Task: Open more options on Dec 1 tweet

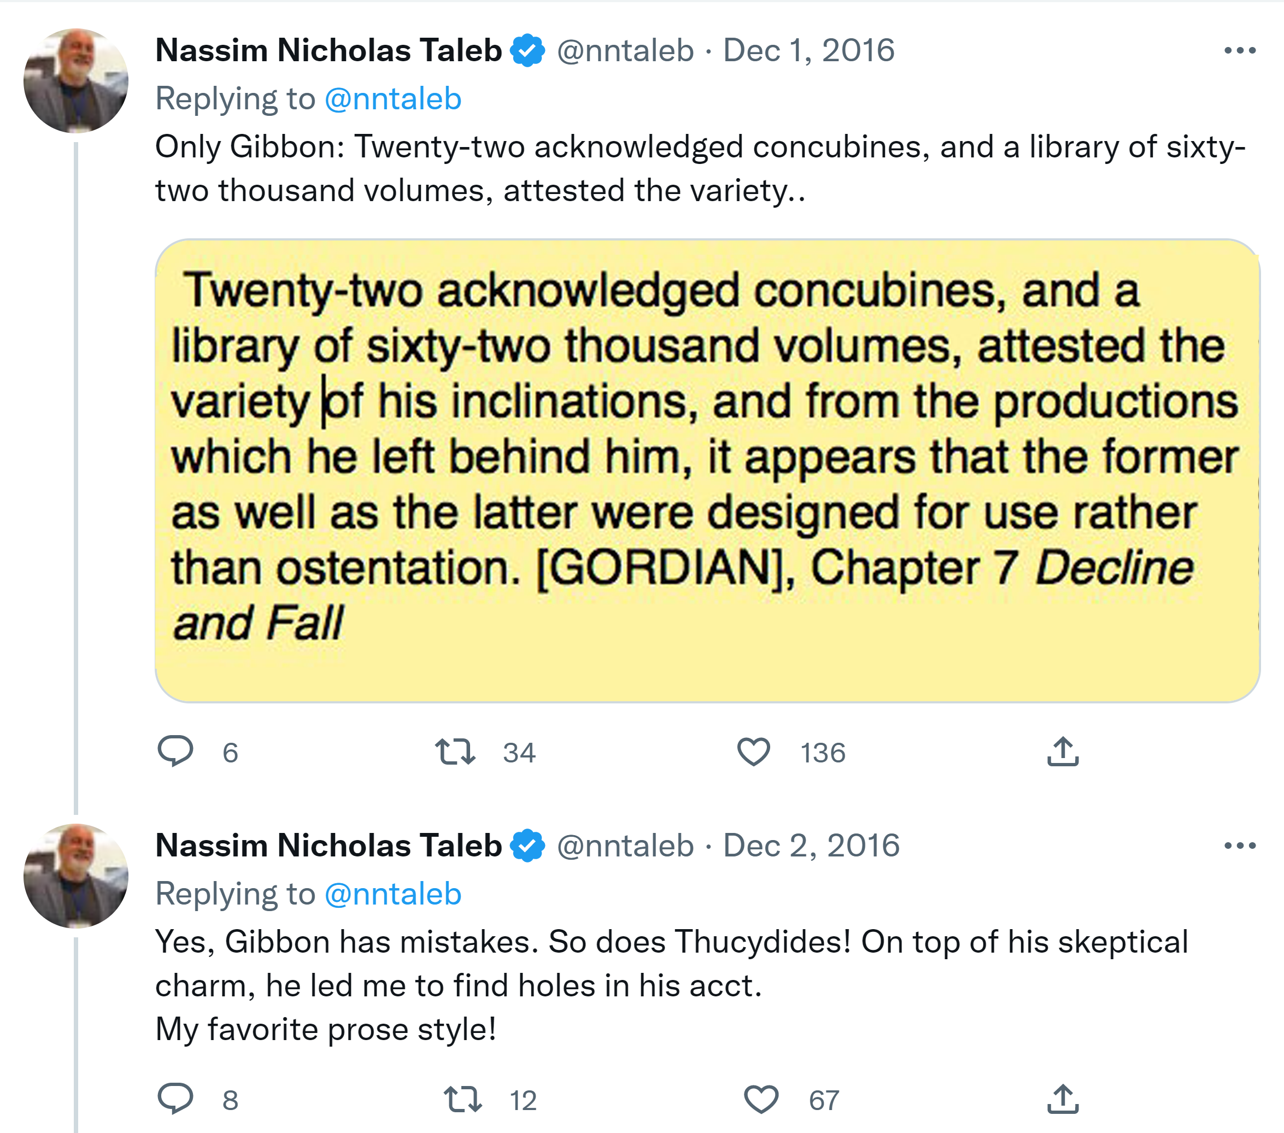Action: (1239, 51)
